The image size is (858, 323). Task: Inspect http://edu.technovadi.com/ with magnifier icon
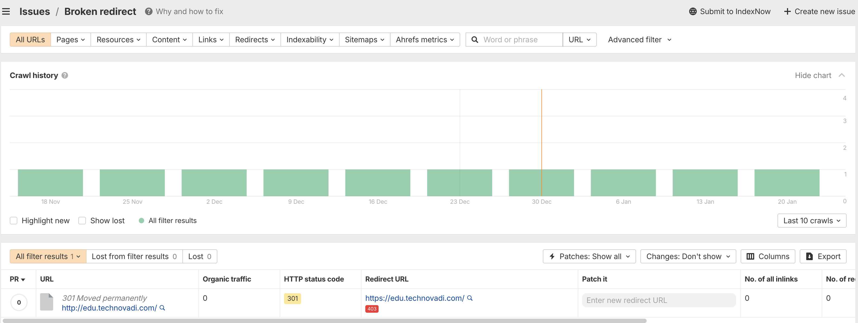tap(162, 308)
